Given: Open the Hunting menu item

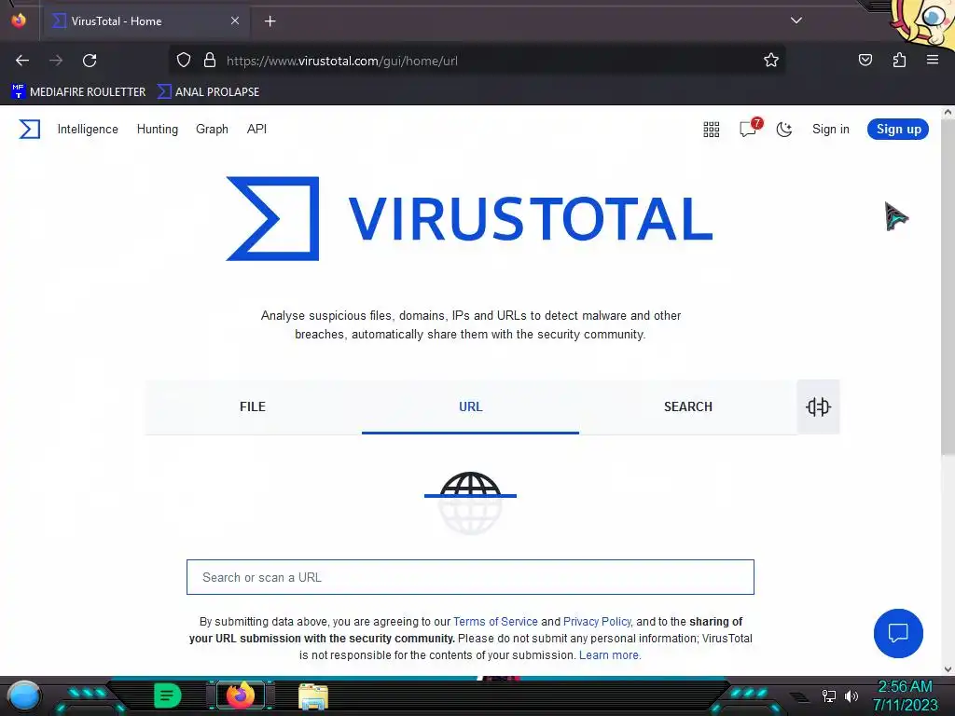Looking at the screenshot, I should coord(157,129).
